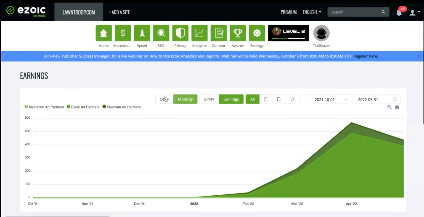Screen dimensions: 424x217
Task: Open the PREMIUM menu item
Action: tap(288, 12)
